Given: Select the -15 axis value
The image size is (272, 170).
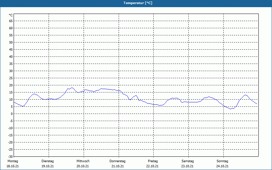Looking at the screenshot, I should (11, 135).
